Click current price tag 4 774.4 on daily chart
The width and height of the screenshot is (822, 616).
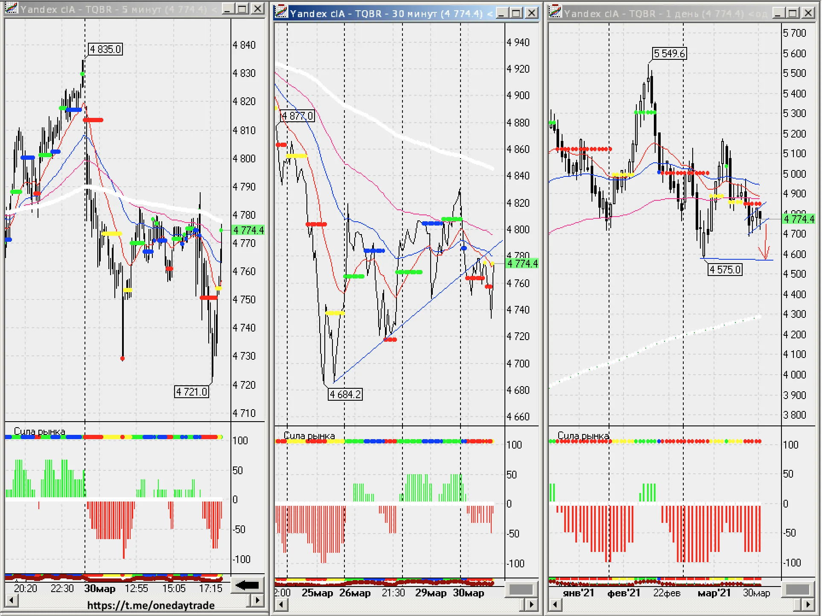click(799, 219)
